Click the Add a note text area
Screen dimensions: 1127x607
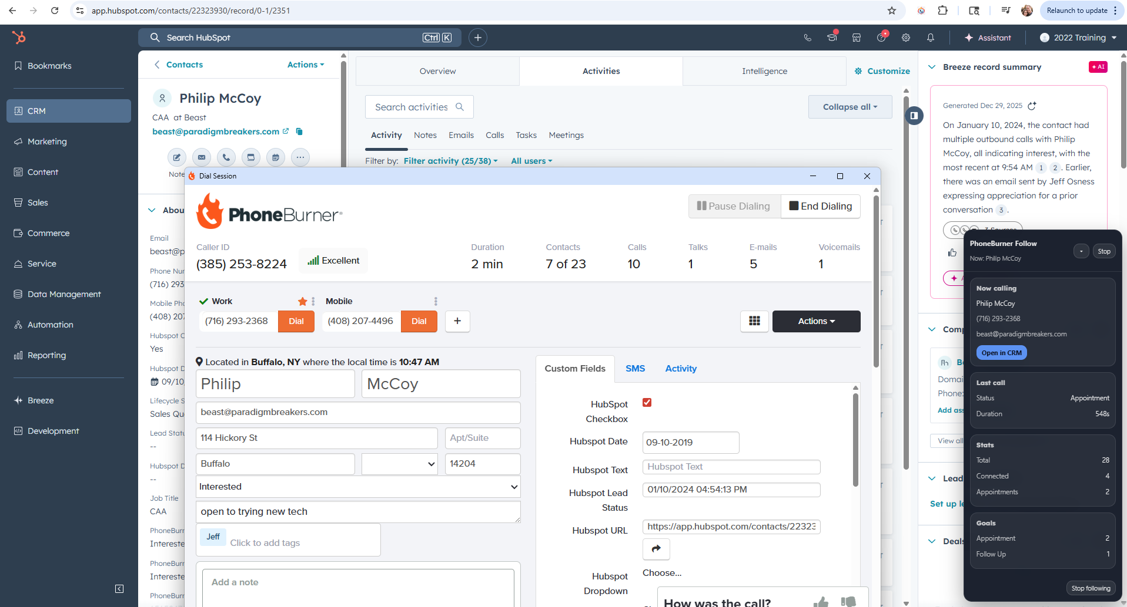tap(358, 588)
